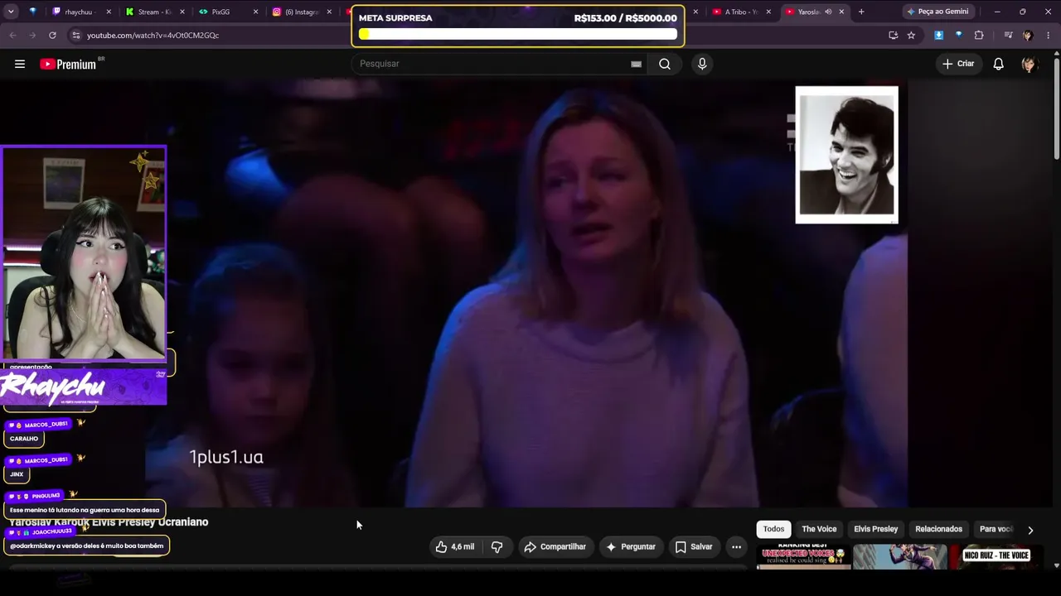Open more actions three-dot menu under video

pyautogui.click(x=736, y=546)
